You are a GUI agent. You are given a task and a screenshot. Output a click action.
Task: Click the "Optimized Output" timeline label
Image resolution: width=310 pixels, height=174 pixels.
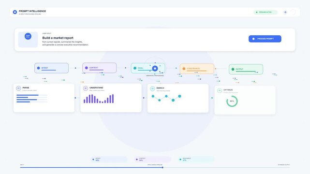click(284, 165)
